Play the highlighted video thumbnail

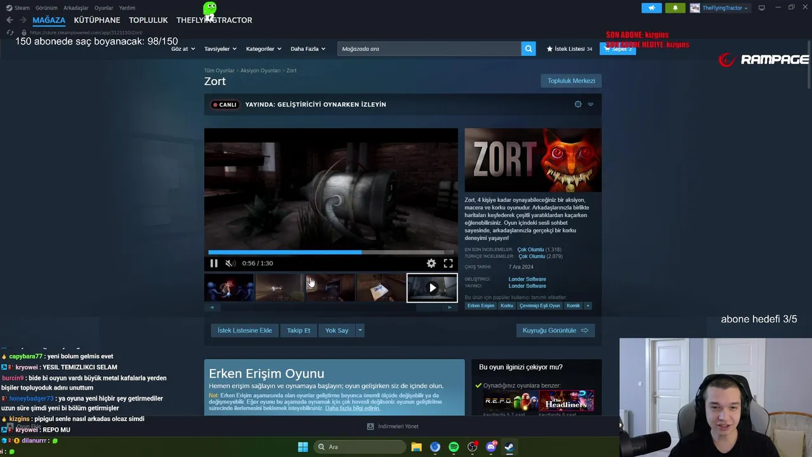pyautogui.click(x=432, y=288)
